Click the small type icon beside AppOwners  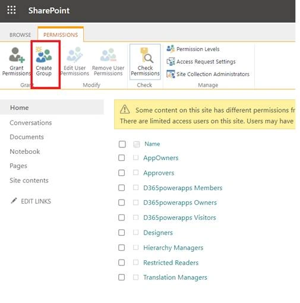point(135,157)
